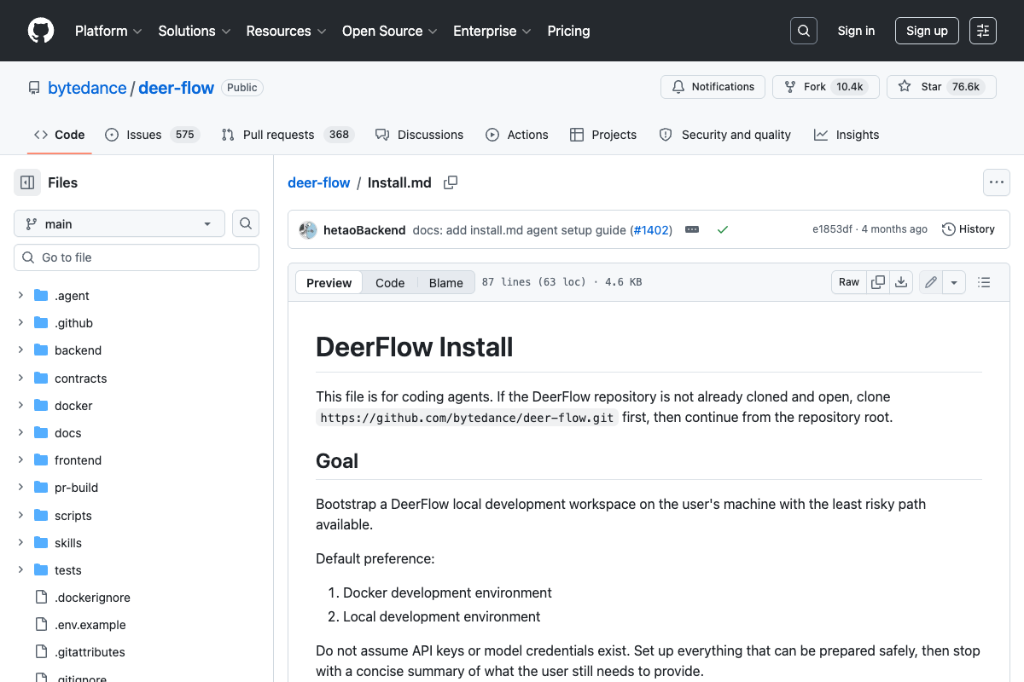1024x682 pixels.
Task: Select the docker folder
Action: pos(73,406)
